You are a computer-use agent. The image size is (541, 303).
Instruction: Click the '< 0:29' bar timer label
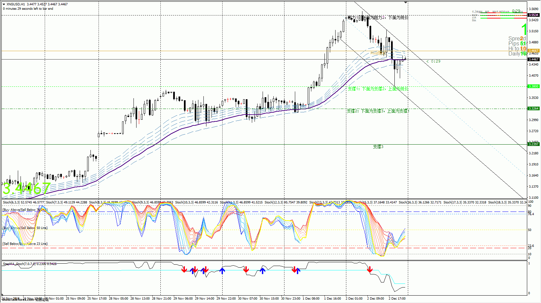tap(433, 61)
